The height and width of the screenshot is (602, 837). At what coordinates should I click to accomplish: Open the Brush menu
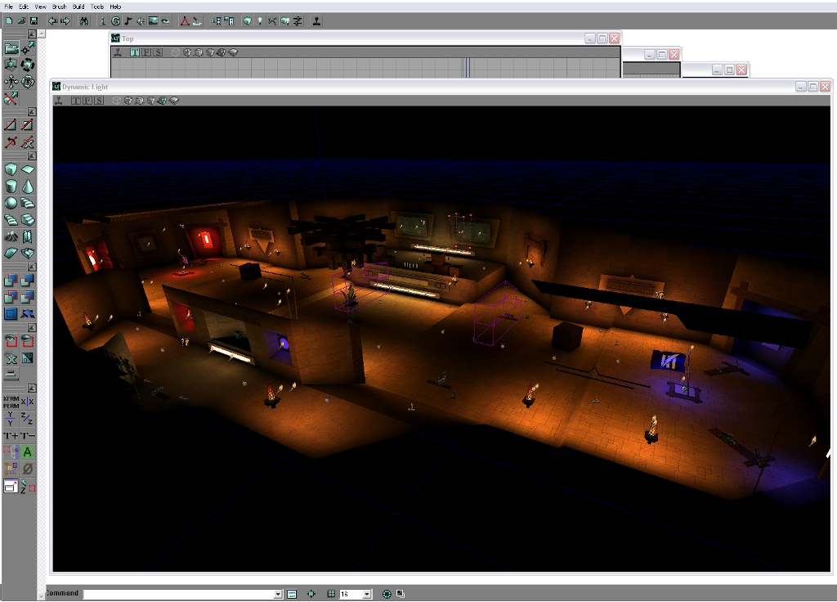[59, 5]
